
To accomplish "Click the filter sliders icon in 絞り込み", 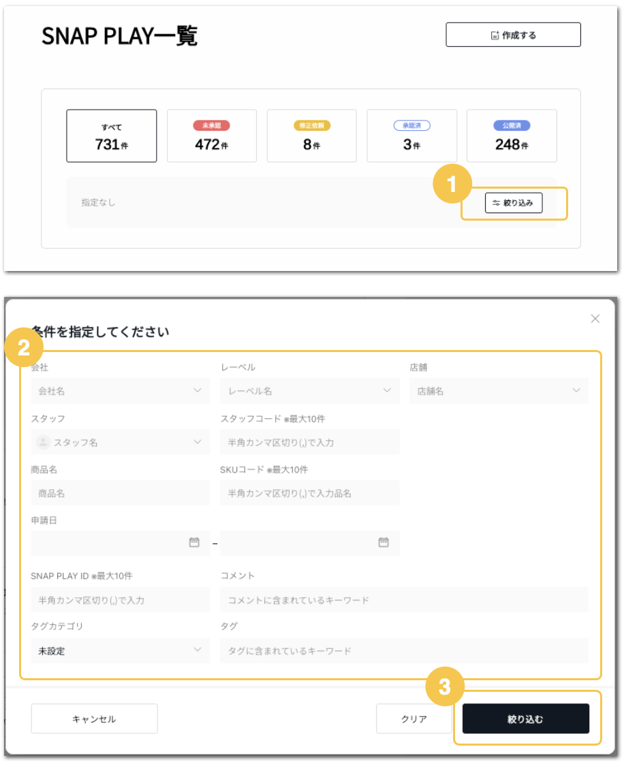I will point(497,203).
